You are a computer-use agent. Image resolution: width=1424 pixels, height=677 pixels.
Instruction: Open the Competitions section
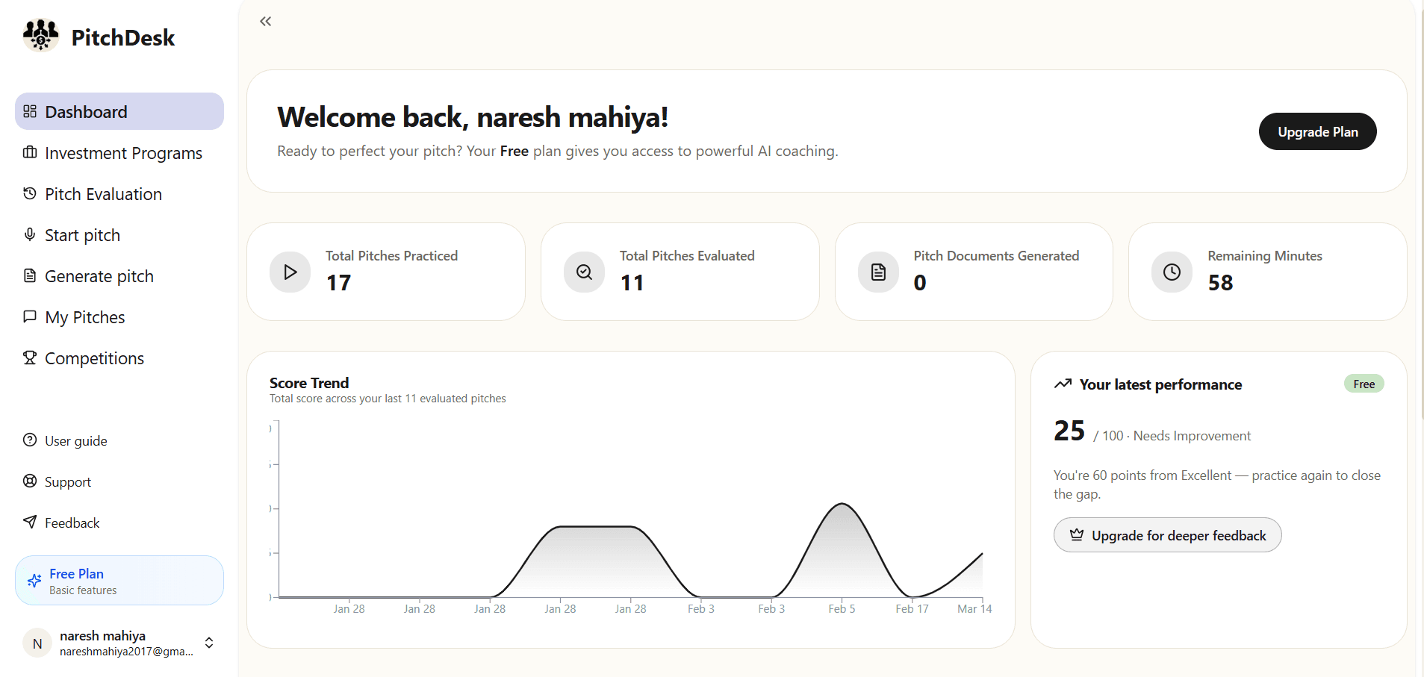point(119,358)
